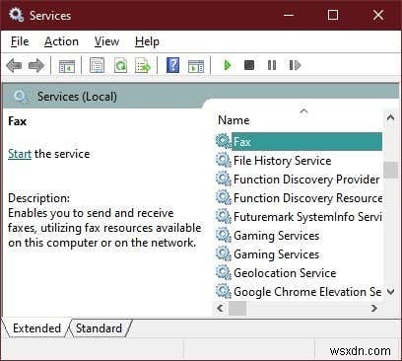The width and height of the screenshot is (402, 361).
Task: Click the gear icon beside Google Chrome Elevation
Action: click(x=224, y=292)
